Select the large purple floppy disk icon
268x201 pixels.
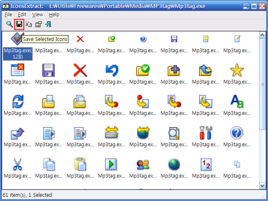[49, 70]
